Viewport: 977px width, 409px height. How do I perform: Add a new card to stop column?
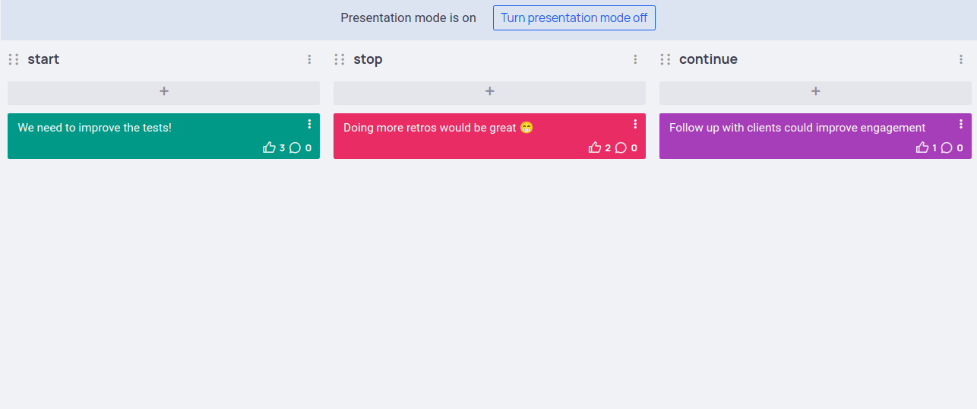[489, 92]
